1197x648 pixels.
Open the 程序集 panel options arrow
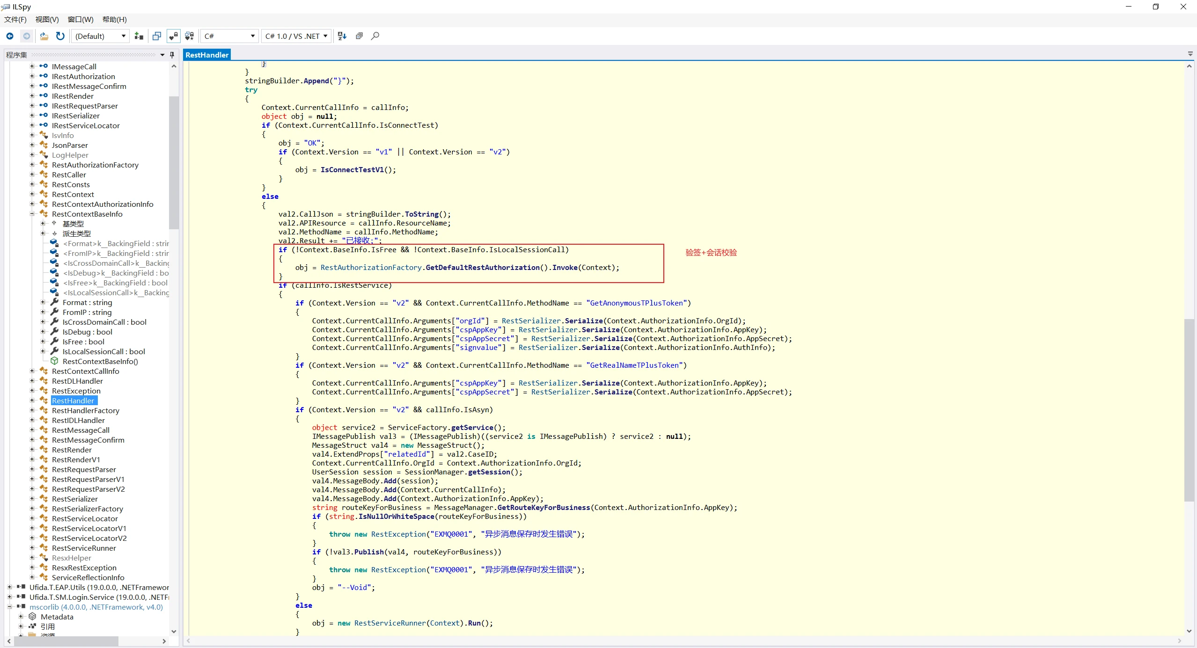tap(162, 55)
